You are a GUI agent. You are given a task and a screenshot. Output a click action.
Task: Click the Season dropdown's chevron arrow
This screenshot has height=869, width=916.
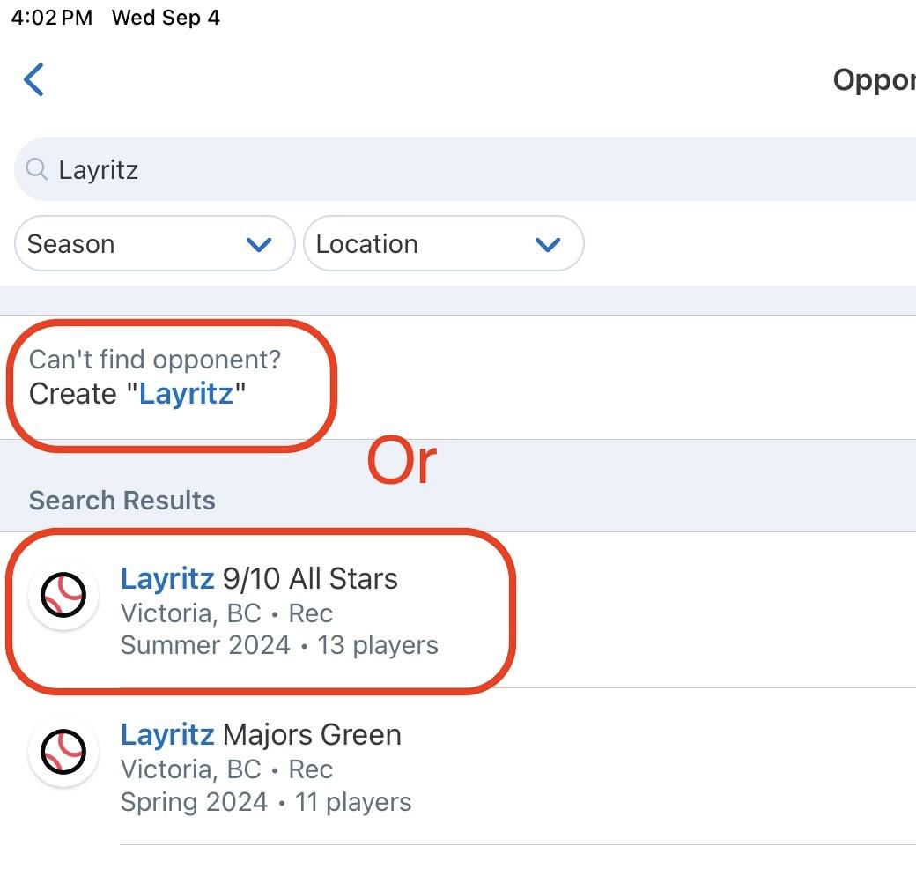click(259, 245)
